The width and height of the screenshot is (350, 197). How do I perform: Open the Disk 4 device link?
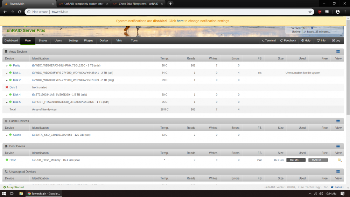point(17,94)
